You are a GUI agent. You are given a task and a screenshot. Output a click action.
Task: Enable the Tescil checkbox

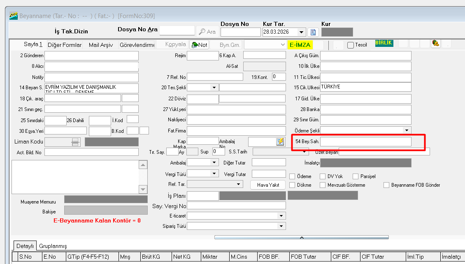351,45
